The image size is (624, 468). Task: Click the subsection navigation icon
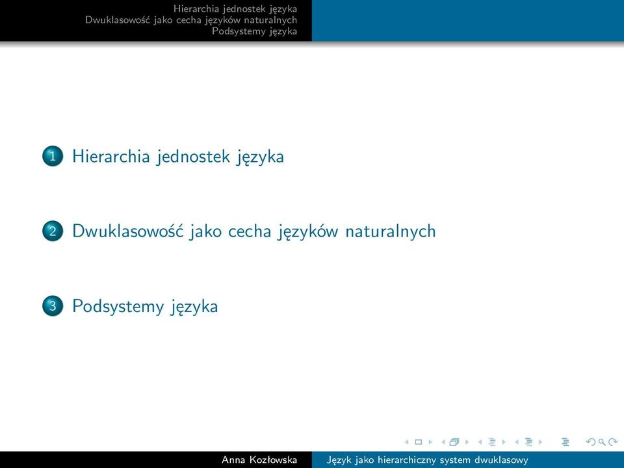click(492, 442)
